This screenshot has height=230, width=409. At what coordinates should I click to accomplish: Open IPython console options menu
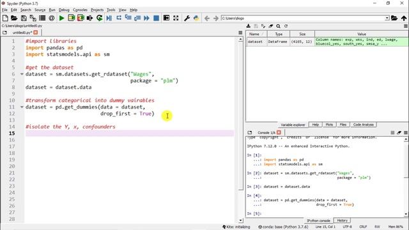[406, 133]
